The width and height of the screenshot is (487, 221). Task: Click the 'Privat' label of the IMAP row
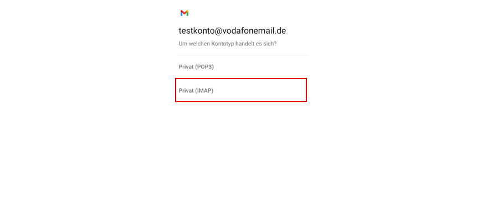tap(186, 91)
